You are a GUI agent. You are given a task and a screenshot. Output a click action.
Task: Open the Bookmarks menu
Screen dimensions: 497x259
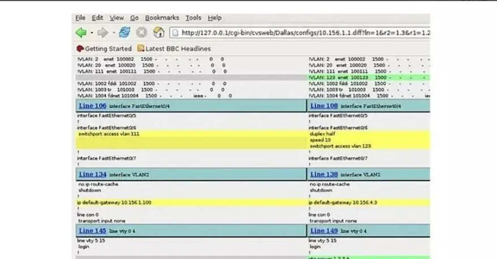[x=162, y=18]
